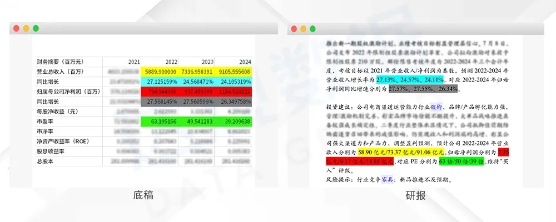Close the 底稿 window with red button
This screenshot has height=222, width=556.
16,29
